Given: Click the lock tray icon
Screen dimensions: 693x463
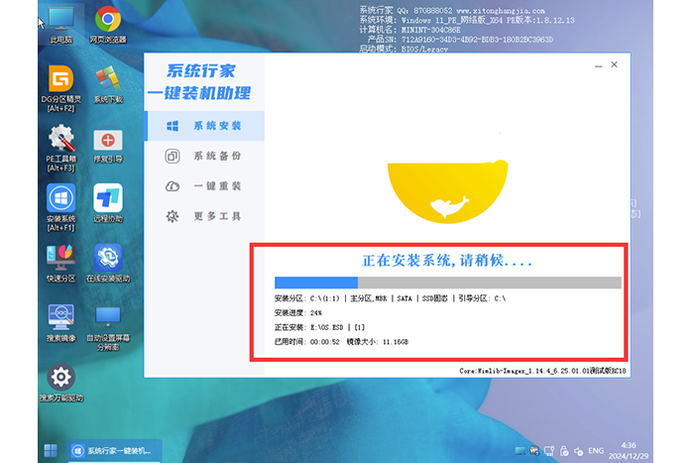Looking at the screenshot, I should (564, 451).
